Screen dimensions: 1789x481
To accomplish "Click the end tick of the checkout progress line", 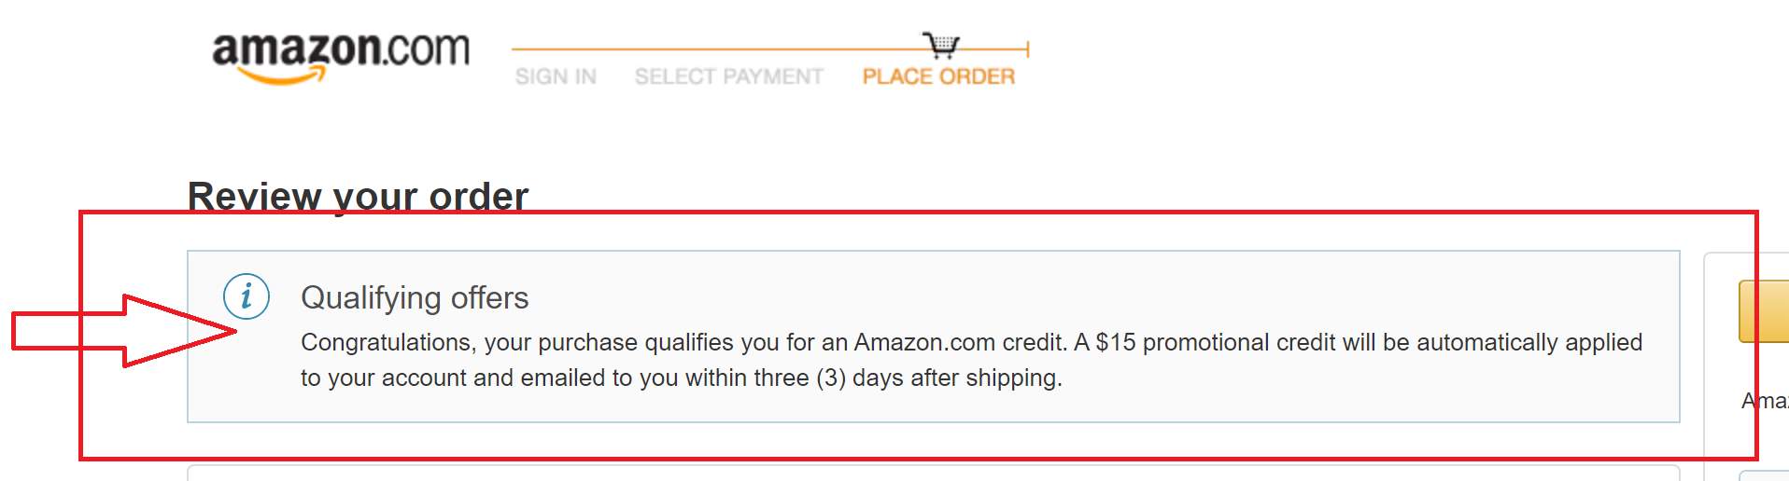I will point(1027,48).
